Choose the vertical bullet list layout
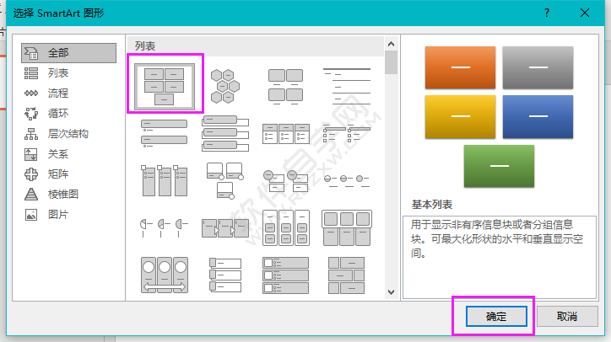Viewport: 611px width, 342px height. pyautogui.click(x=164, y=133)
